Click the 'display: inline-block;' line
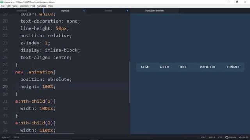This screenshot has width=250, height=140. [50, 50]
